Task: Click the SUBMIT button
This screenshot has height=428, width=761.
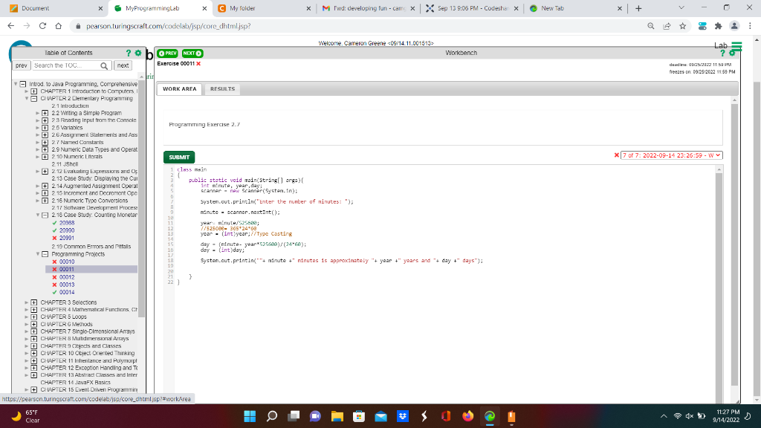Action: [x=178, y=157]
